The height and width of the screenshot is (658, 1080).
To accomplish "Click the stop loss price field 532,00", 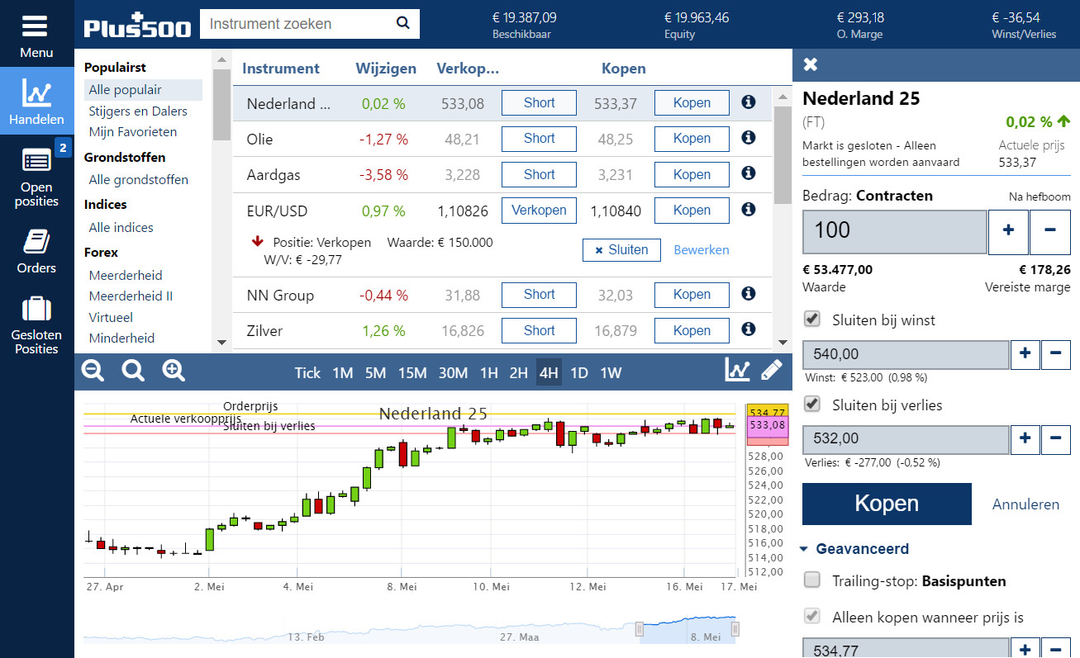I will pyautogui.click(x=906, y=439).
